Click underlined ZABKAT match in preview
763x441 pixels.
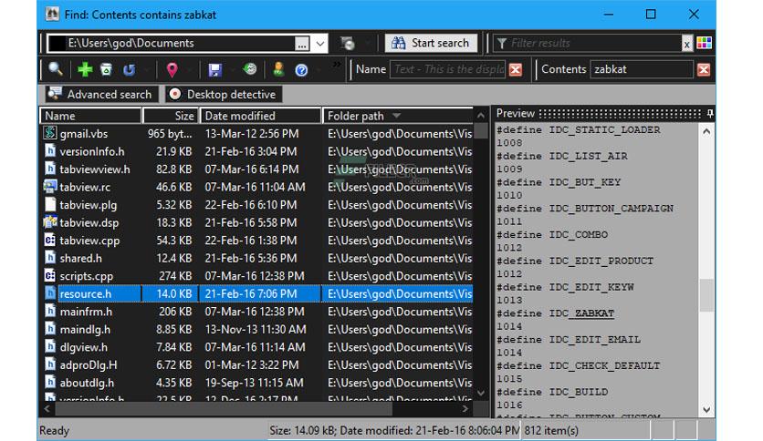click(x=594, y=313)
